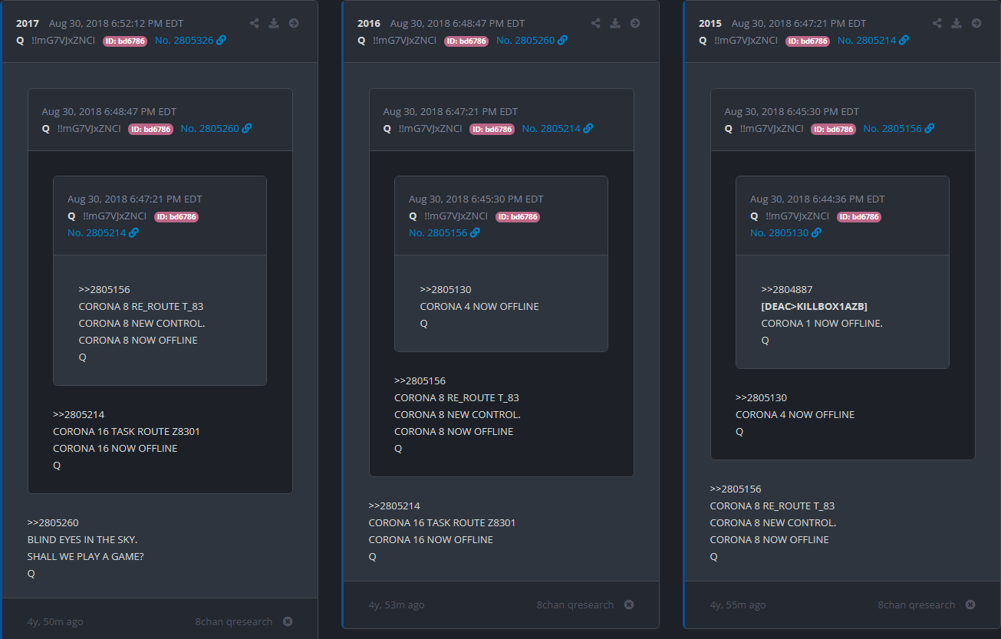Open nested No. 2805214 link inside post 2016
1001x639 pixels.
(558, 128)
